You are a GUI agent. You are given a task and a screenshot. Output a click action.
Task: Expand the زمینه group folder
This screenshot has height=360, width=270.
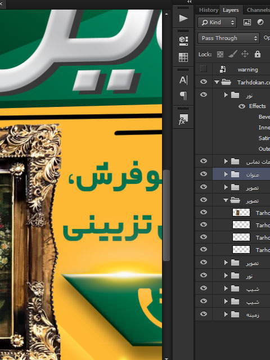point(226,314)
